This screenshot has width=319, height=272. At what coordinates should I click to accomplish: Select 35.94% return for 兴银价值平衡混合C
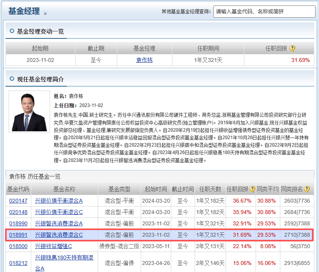point(242,212)
